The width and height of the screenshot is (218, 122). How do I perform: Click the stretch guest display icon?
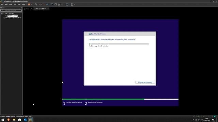72,4
